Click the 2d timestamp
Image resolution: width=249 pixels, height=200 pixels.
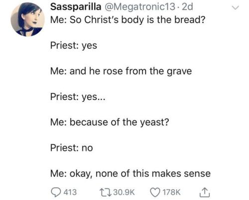(187, 7)
